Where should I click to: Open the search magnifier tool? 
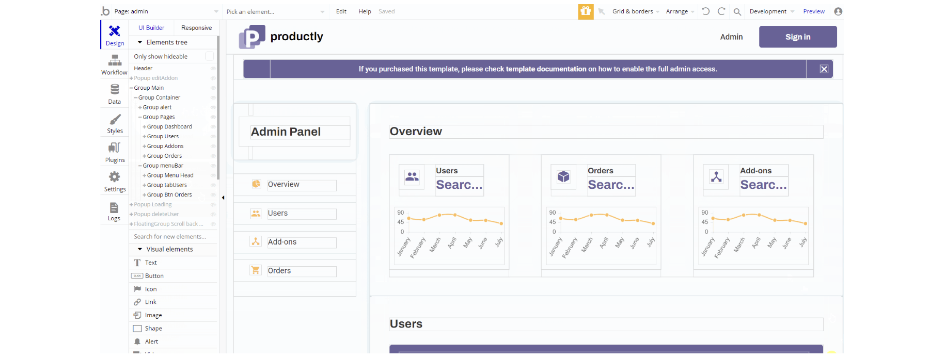pos(737,12)
